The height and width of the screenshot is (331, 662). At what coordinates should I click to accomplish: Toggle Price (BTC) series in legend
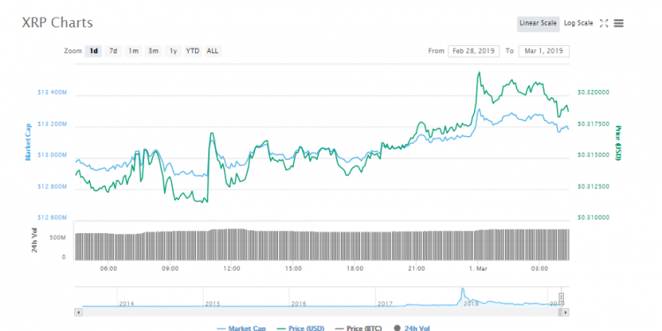point(358,328)
